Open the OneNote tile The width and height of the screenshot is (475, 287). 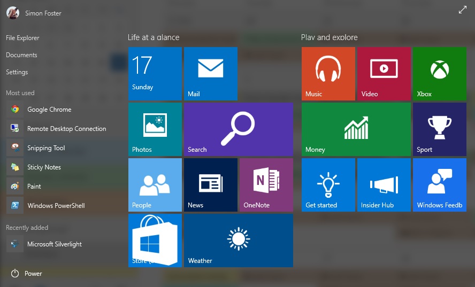click(266, 185)
